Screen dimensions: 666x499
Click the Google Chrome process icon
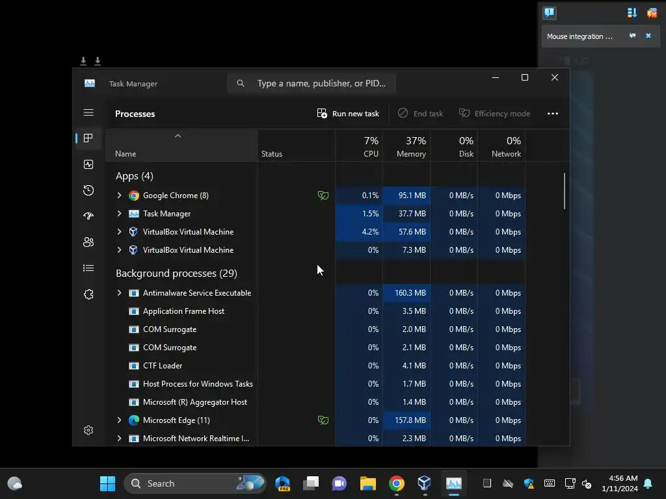(134, 196)
